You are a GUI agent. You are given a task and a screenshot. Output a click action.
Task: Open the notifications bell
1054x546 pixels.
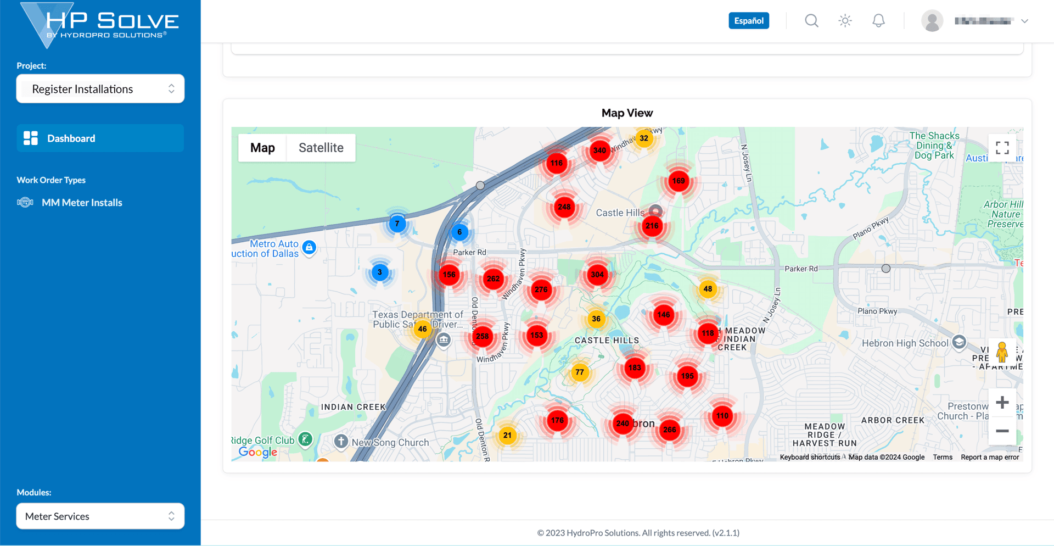[878, 20]
